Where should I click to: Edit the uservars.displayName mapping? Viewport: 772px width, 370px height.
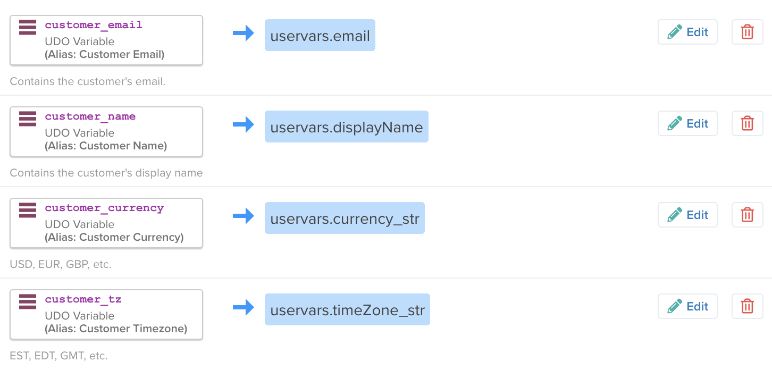[687, 123]
